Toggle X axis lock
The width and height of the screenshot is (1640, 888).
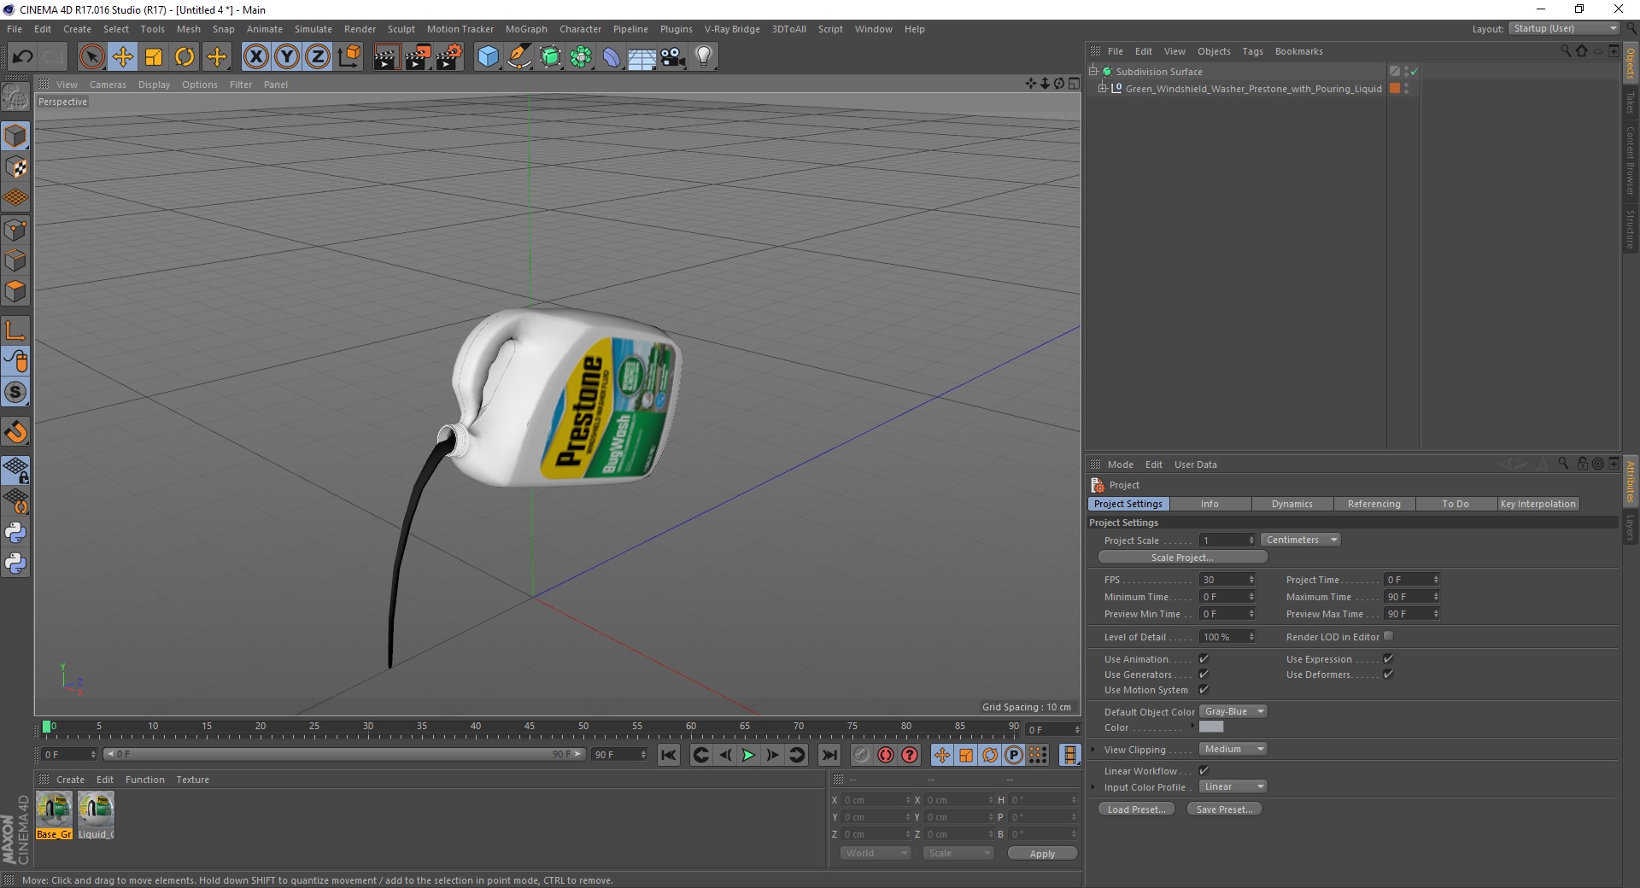coord(255,57)
